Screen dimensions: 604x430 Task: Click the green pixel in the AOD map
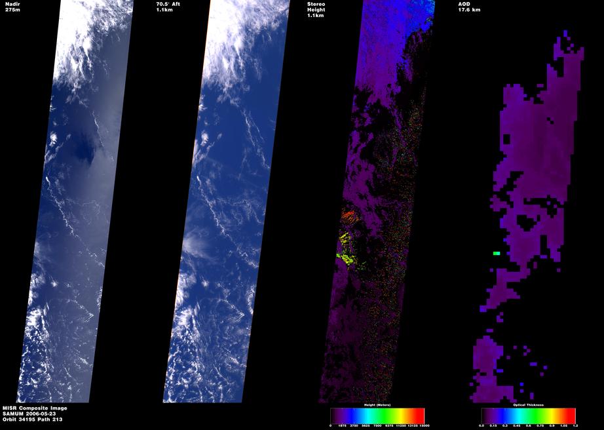pyautogui.click(x=497, y=253)
